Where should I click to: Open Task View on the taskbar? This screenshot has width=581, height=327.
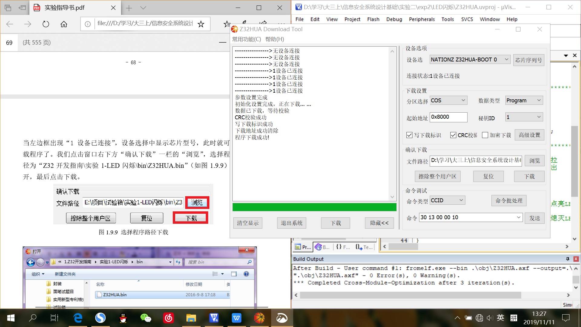point(54,318)
